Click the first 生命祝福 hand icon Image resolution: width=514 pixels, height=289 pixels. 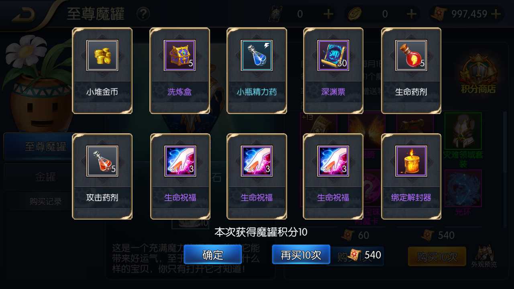180,161
